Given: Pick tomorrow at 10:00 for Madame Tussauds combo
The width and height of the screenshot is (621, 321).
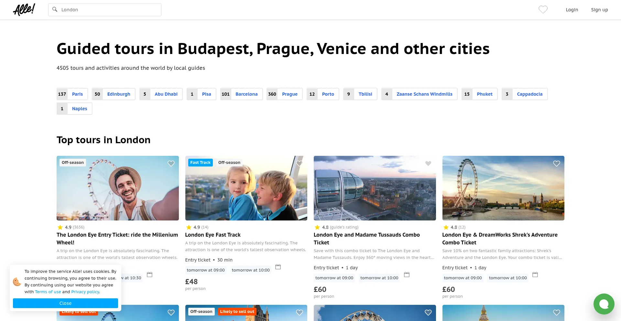Looking at the screenshot, I should [x=379, y=278].
